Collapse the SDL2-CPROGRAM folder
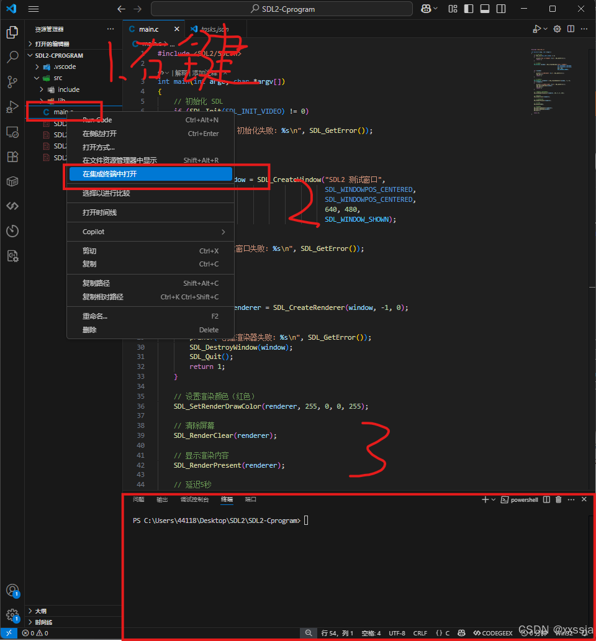The width and height of the screenshot is (596, 641). click(29, 55)
